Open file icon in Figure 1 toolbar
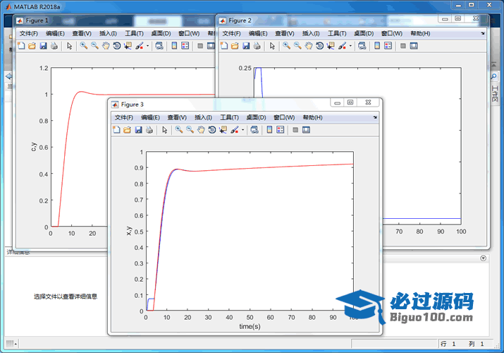This screenshot has height=353, width=504. pyautogui.click(x=32, y=46)
